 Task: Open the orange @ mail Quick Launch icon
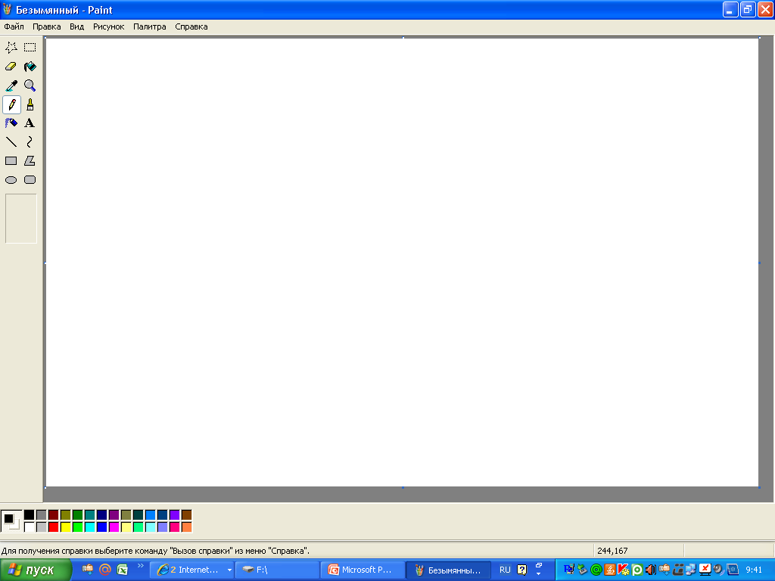click(104, 570)
